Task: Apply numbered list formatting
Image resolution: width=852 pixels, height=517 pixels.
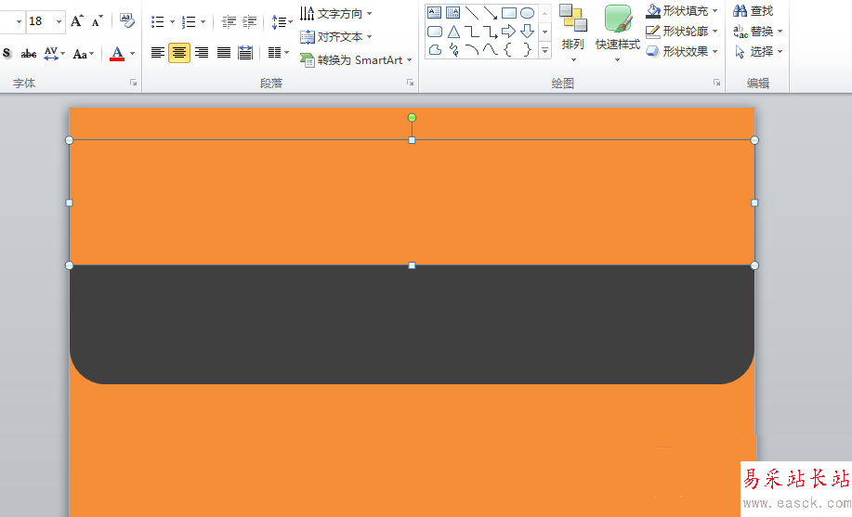Action: click(189, 21)
